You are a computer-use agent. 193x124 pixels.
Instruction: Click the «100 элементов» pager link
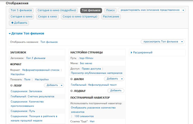click(x=84, y=116)
